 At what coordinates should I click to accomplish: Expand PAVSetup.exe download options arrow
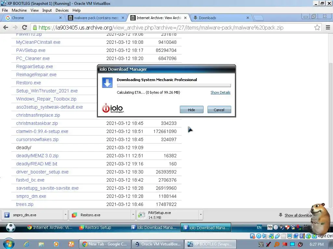pos(201,215)
